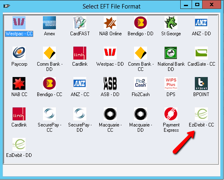Screen dimensions: 224x180
Task: Select the Bendigo - DD icon
Action: tap(141, 23)
